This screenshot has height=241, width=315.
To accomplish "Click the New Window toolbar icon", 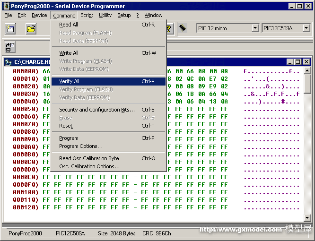I will [10, 29].
